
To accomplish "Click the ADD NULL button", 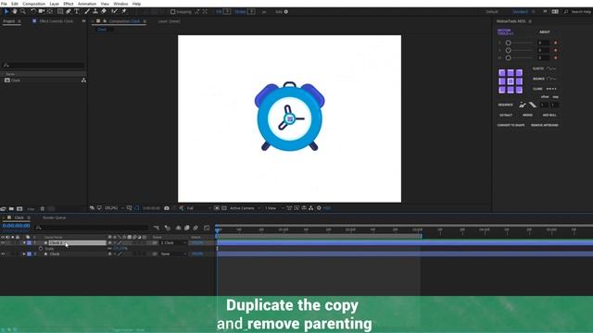I will point(549,115).
